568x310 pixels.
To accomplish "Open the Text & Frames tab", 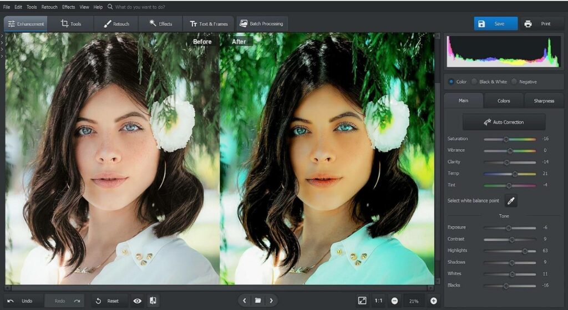I will click(x=209, y=24).
